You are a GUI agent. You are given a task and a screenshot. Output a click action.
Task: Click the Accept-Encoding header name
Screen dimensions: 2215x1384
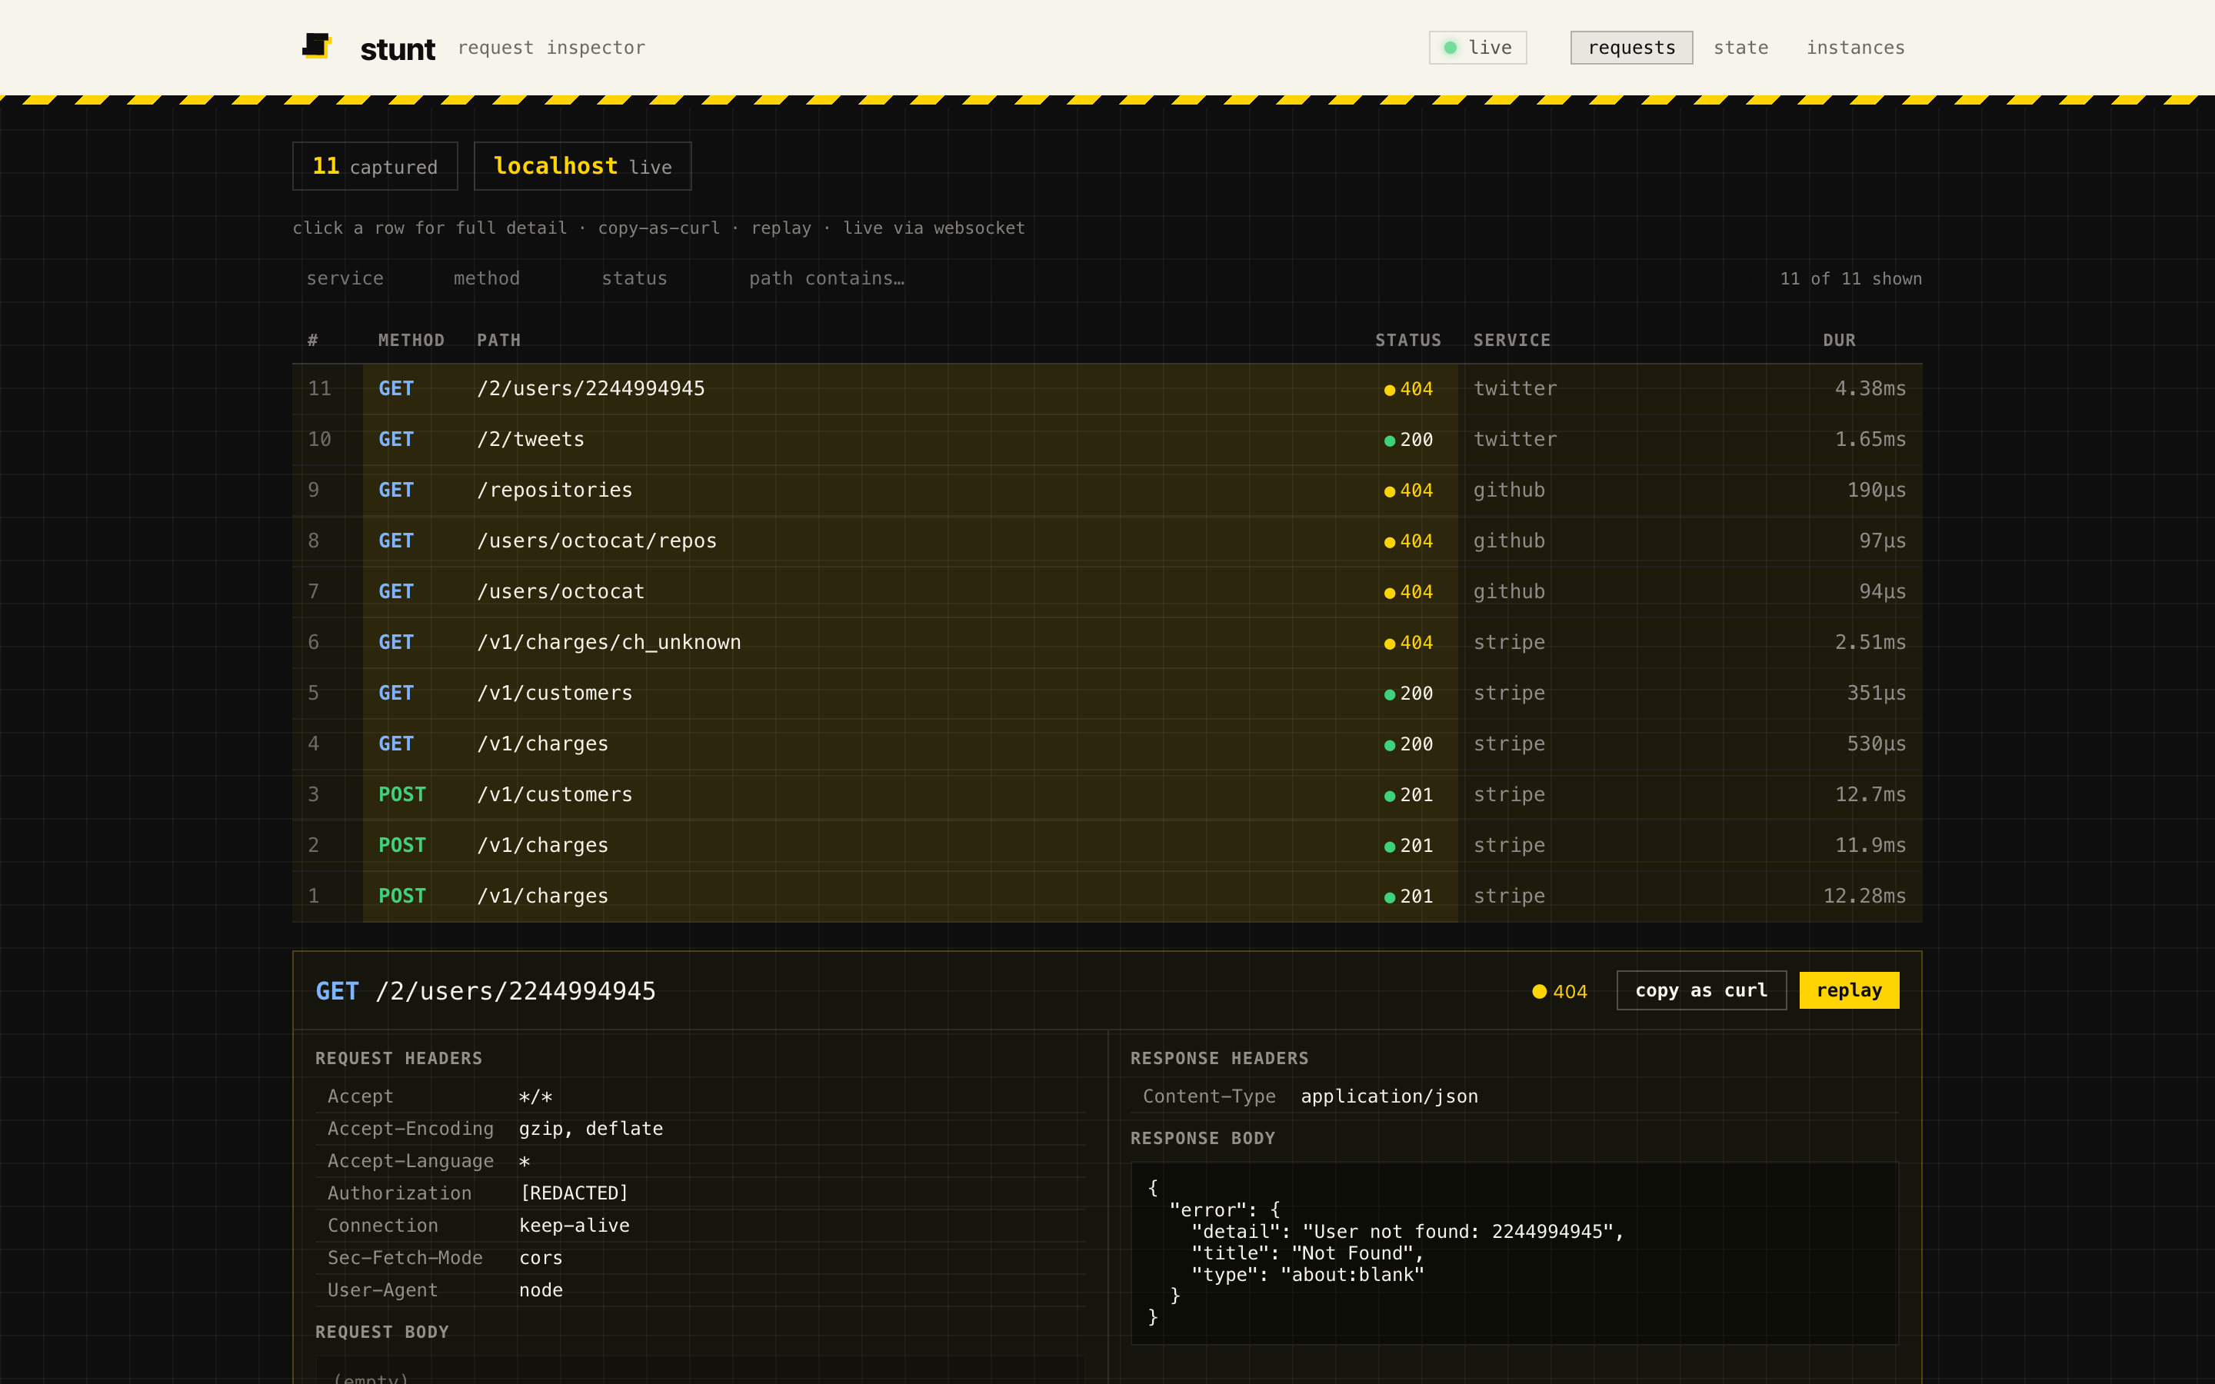[x=410, y=1129]
